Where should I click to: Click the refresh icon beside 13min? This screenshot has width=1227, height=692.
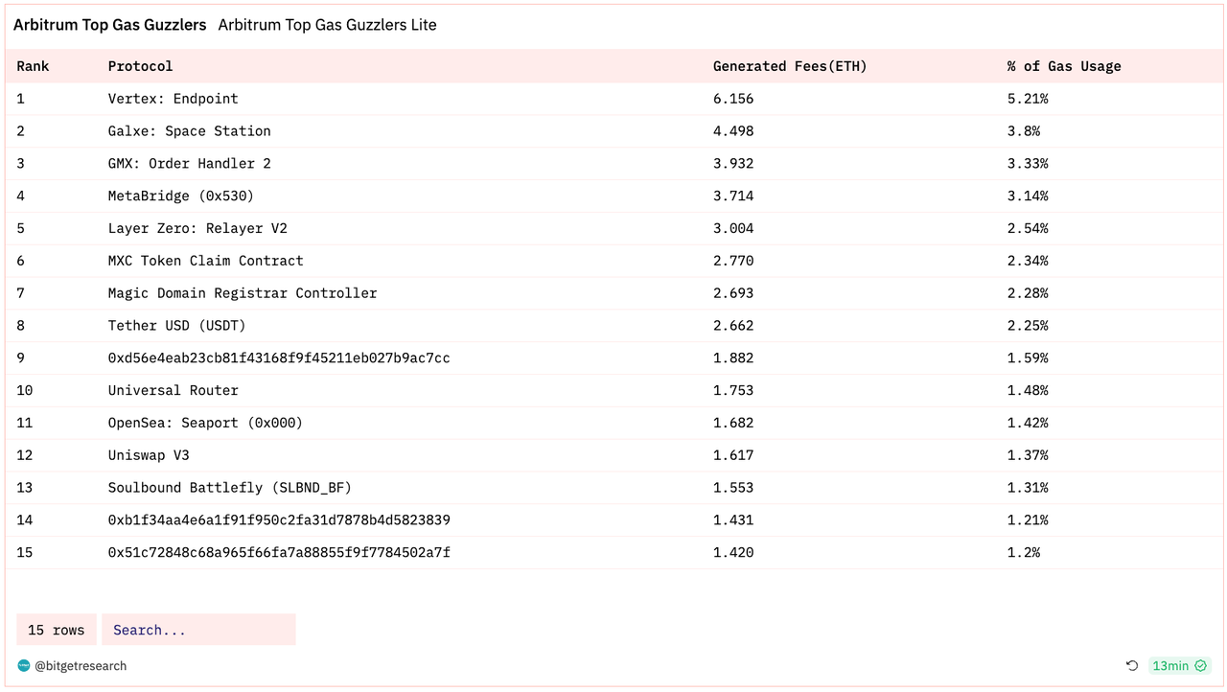click(x=1132, y=666)
